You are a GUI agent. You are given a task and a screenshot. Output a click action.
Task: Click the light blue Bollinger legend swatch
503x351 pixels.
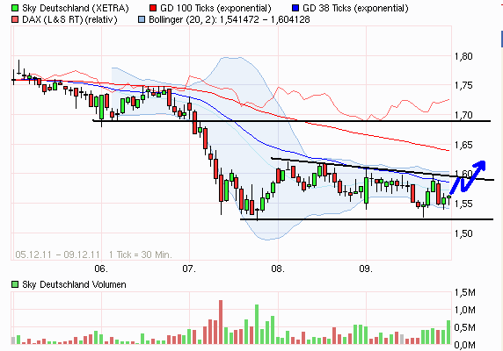click(142, 20)
